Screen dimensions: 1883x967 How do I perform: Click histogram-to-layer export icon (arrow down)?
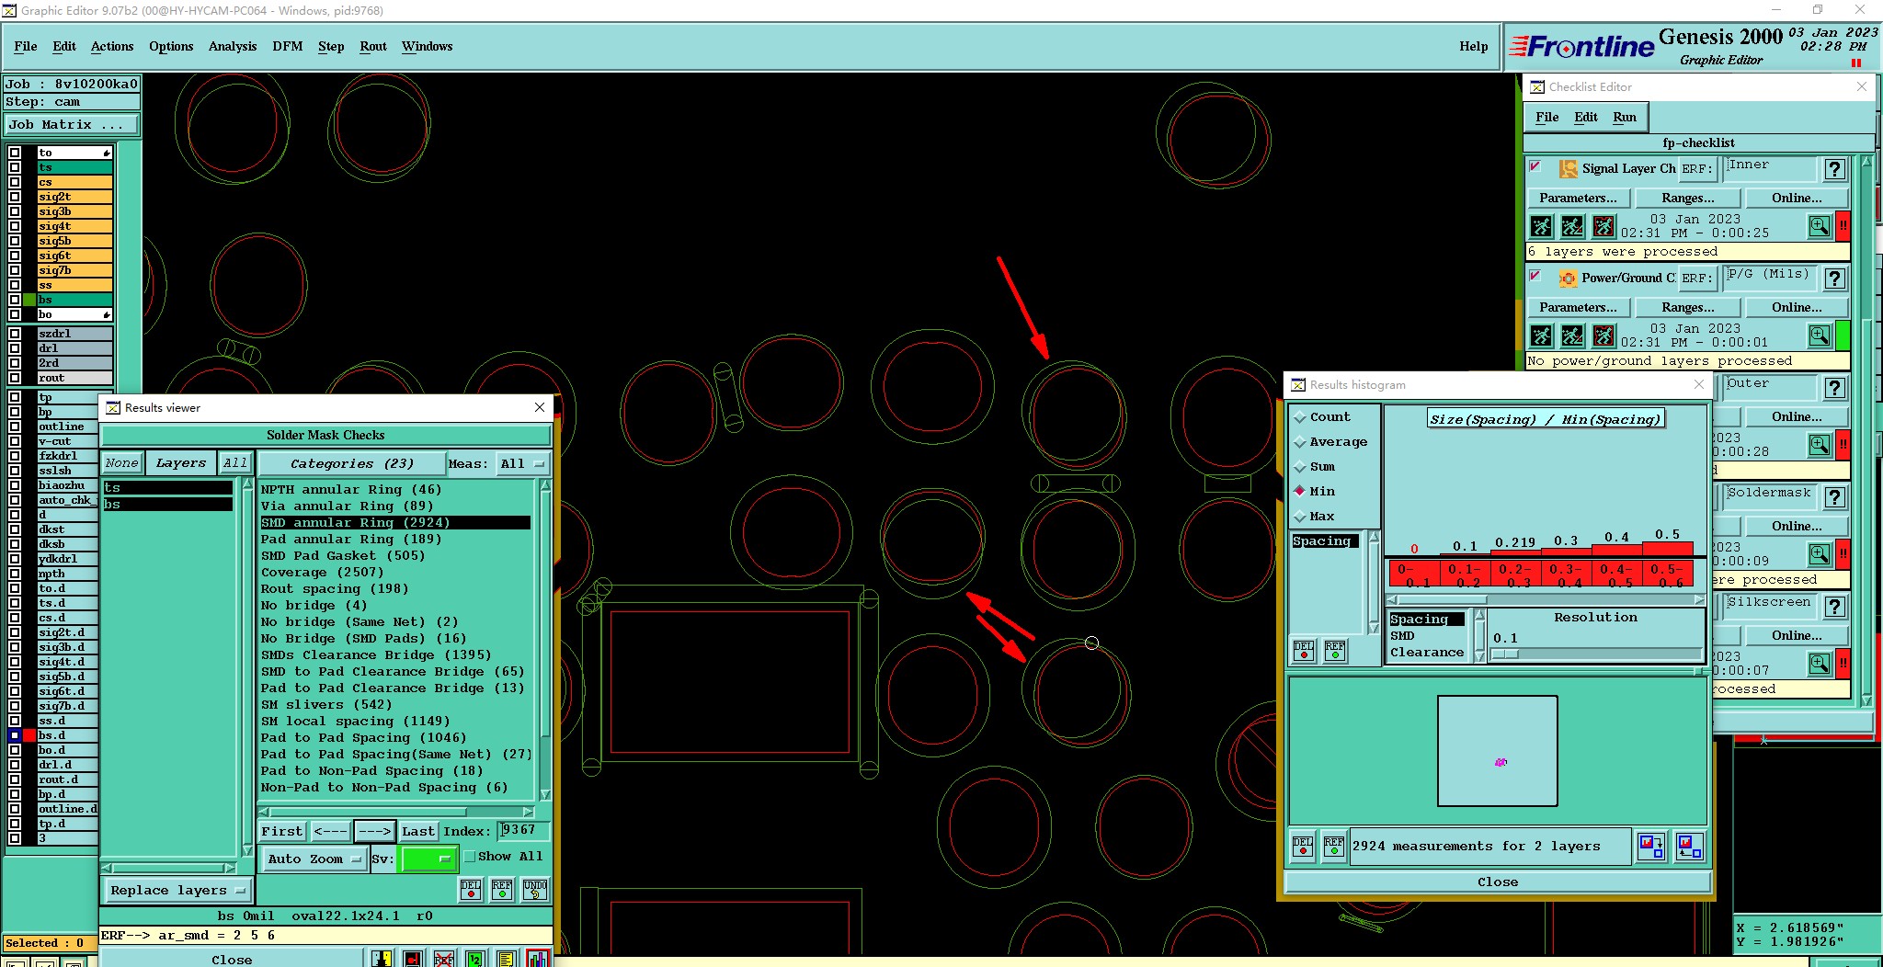(1651, 846)
